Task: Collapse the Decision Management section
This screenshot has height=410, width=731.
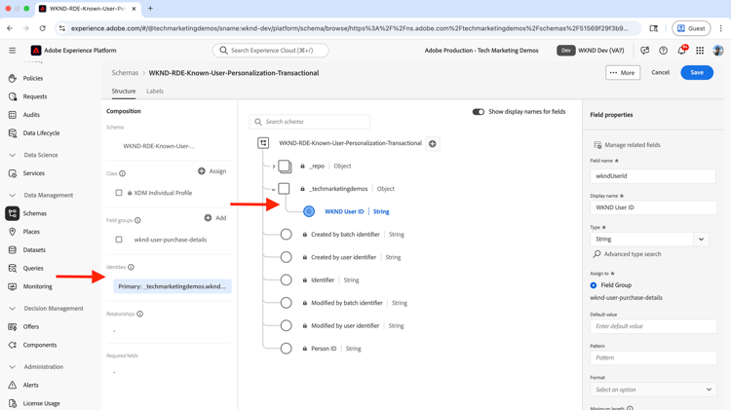Action: coord(13,309)
